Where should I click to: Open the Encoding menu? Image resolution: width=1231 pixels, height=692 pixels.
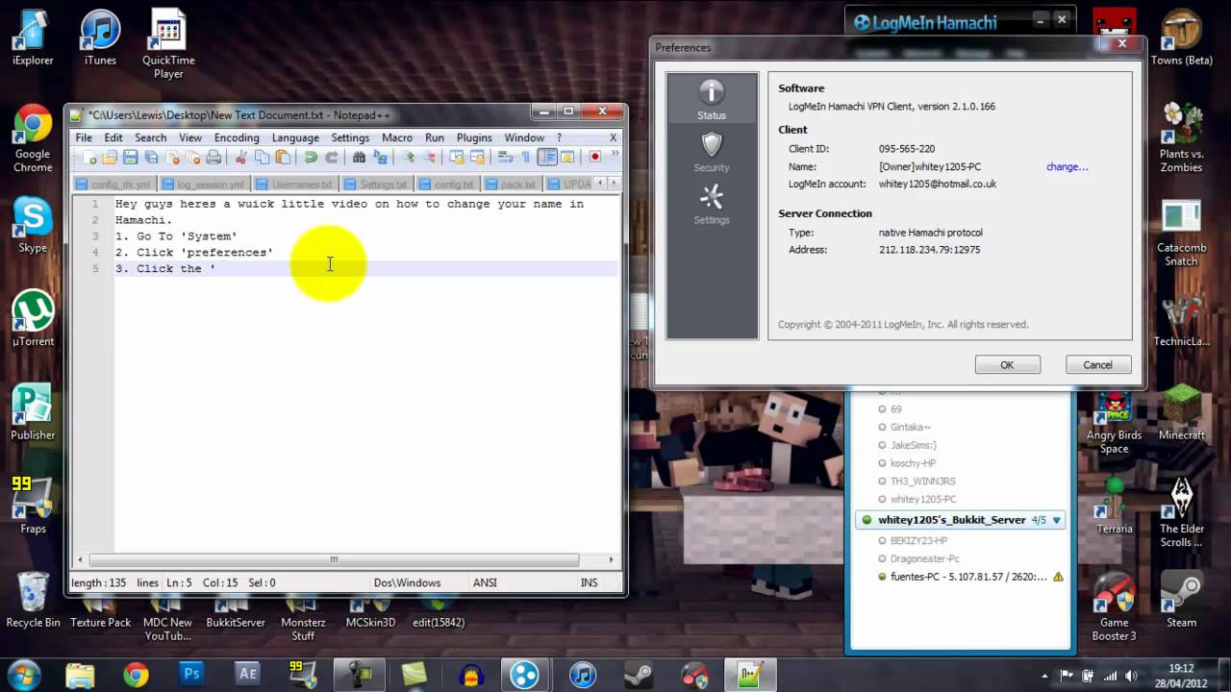(x=237, y=137)
